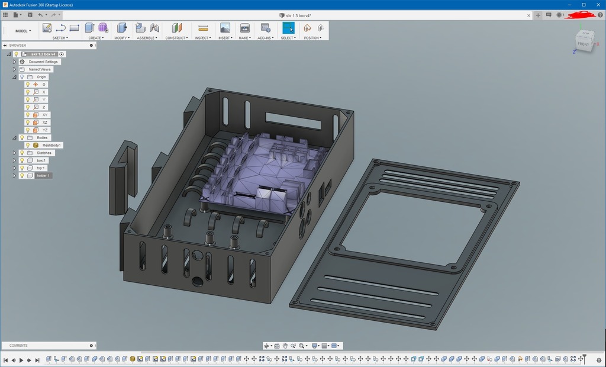Viewport: 606px width, 367px height.
Task: Toggle visibility bulb of Sketches folder
Action: [x=22, y=153]
